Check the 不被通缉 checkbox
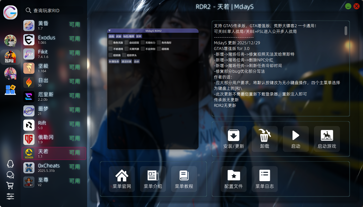The width and height of the screenshot is (363, 207). coord(110,49)
